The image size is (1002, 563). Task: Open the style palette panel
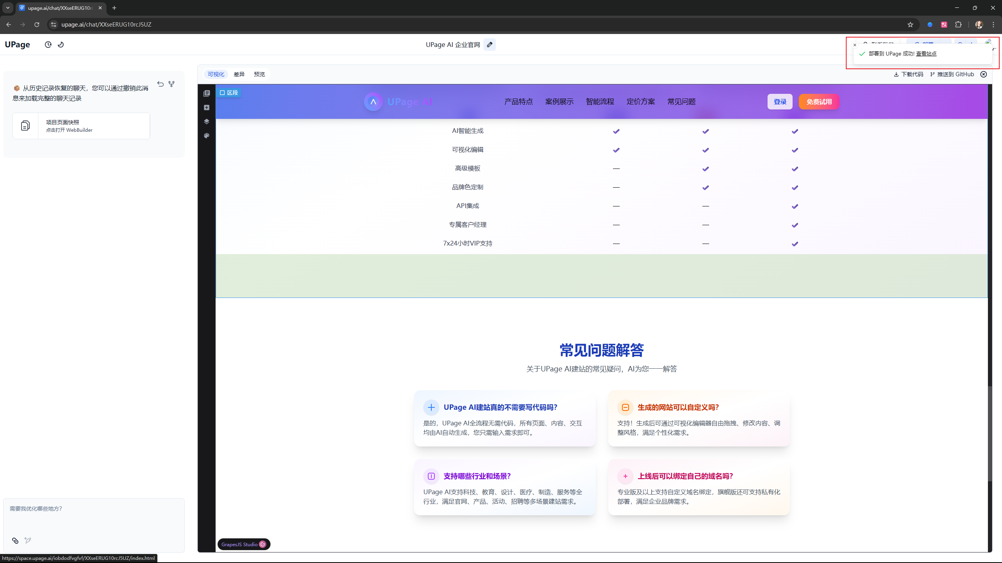207,136
